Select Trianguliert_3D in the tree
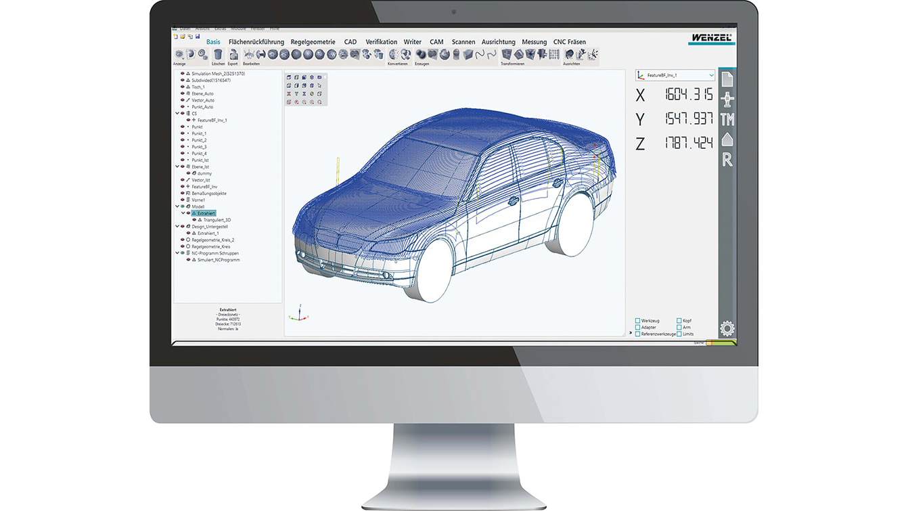Viewport: 908px width, 511px height. 217,220
